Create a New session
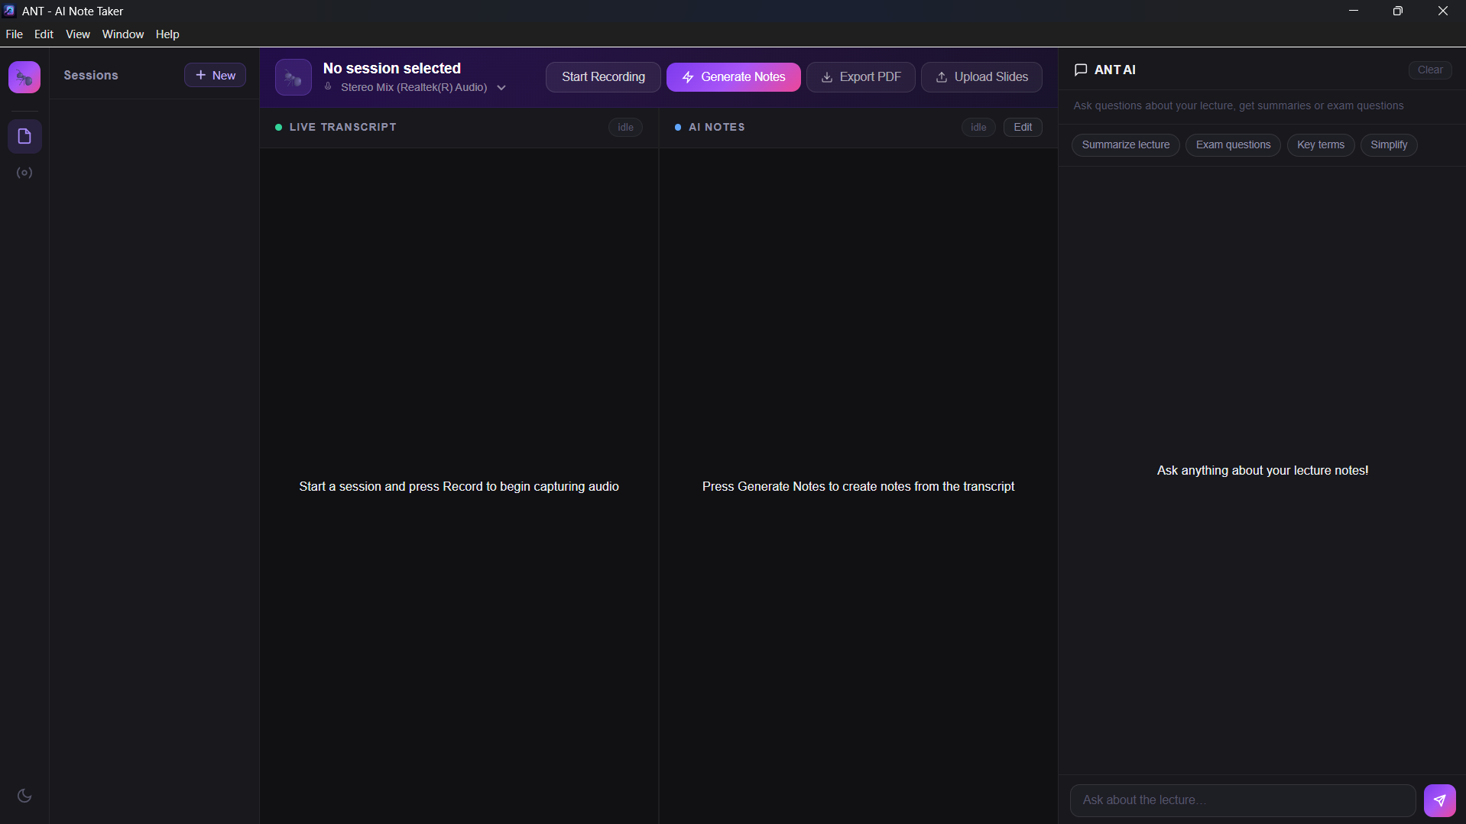 pos(215,75)
